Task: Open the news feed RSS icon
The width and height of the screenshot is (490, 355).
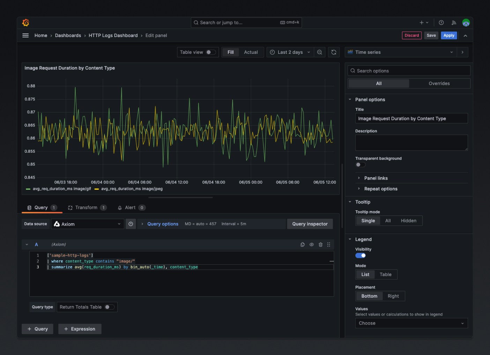Action: tap(454, 23)
